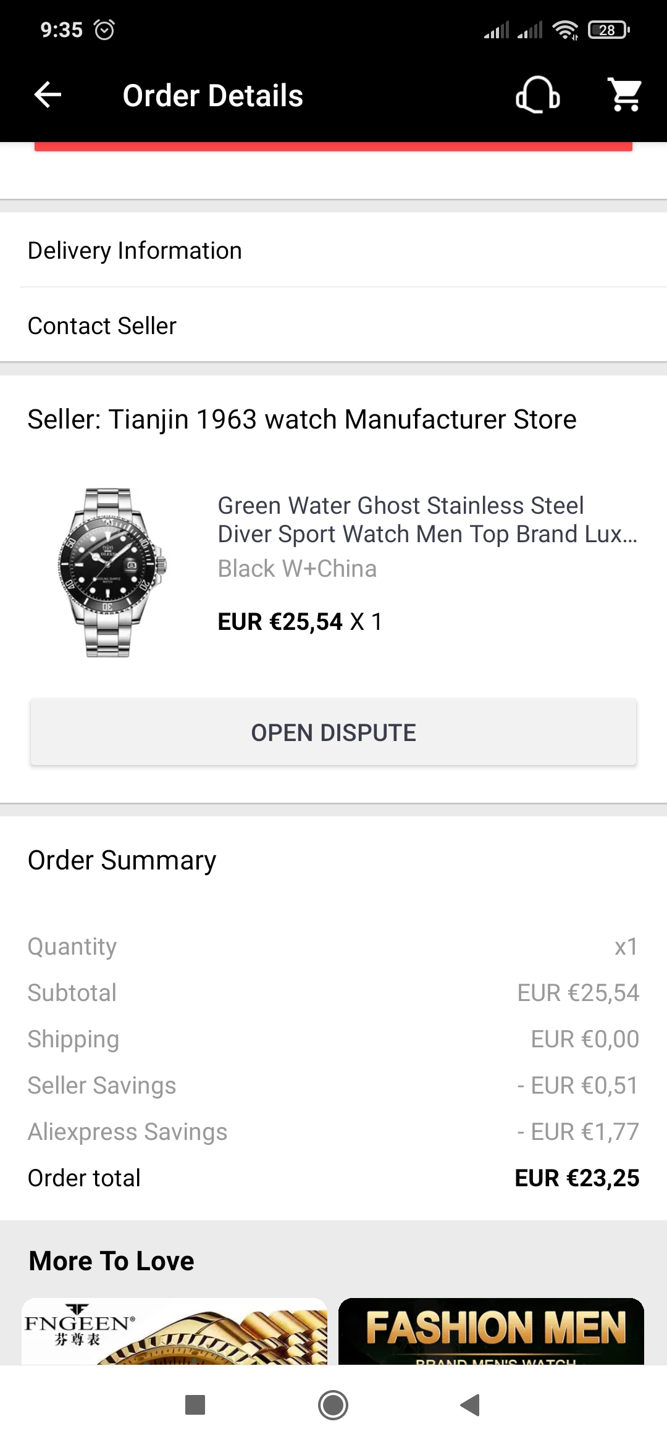The height and width of the screenshot is (1445, 667).
Task: Tap the back arrow in header
Action: [x=48, y=95]
